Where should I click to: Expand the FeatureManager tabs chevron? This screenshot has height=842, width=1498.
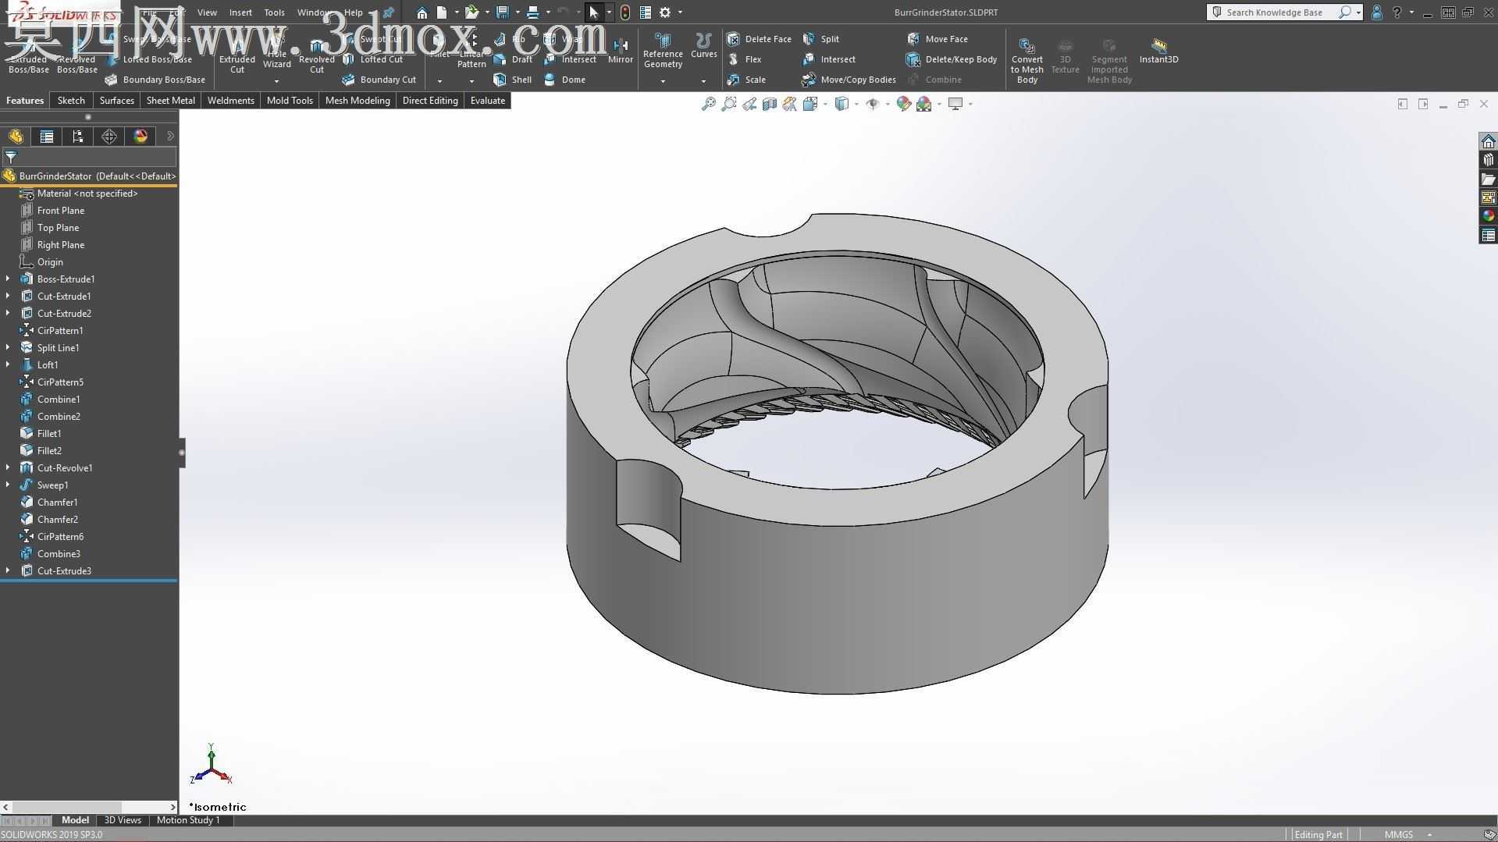click(x=170, y=137)
